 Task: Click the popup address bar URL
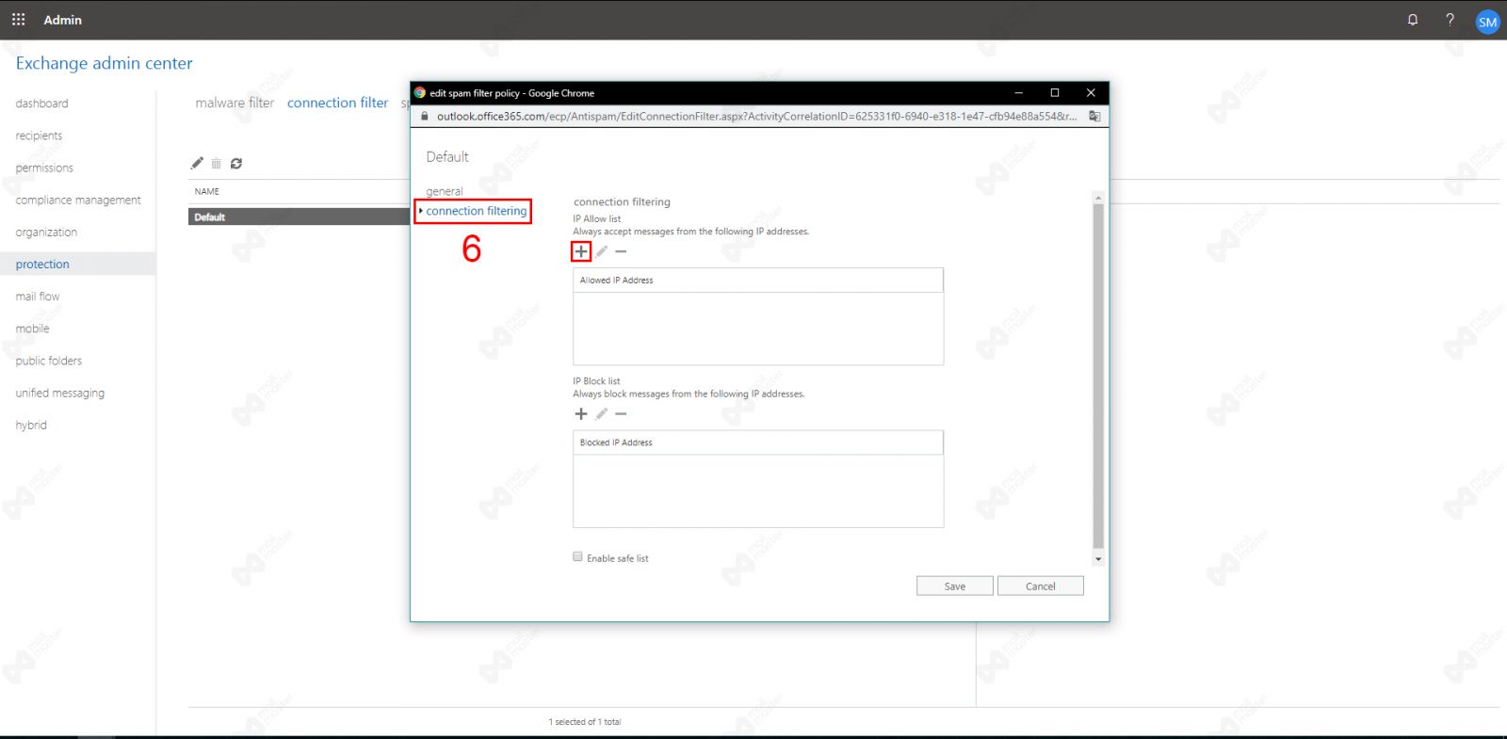coord(756,116)
